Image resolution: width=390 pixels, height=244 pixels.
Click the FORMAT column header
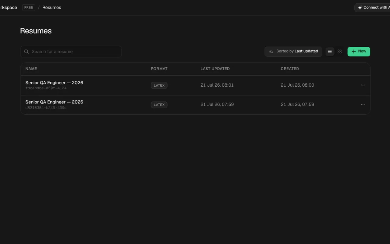pyautogui.click(x=159, y=69)
